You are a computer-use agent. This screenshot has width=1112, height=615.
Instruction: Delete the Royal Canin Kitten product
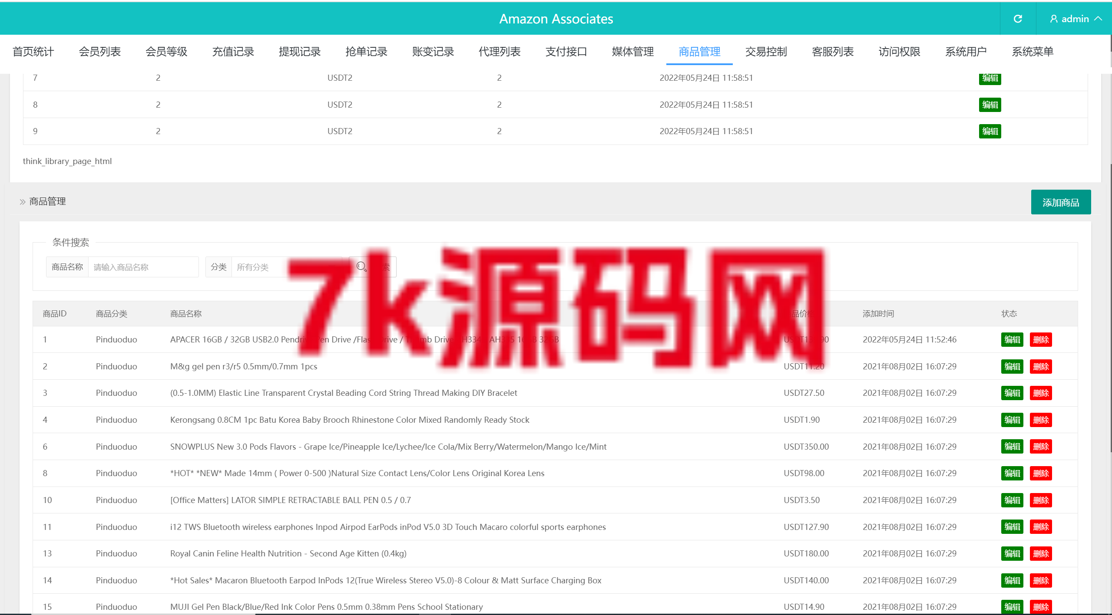coord(1041,554)
